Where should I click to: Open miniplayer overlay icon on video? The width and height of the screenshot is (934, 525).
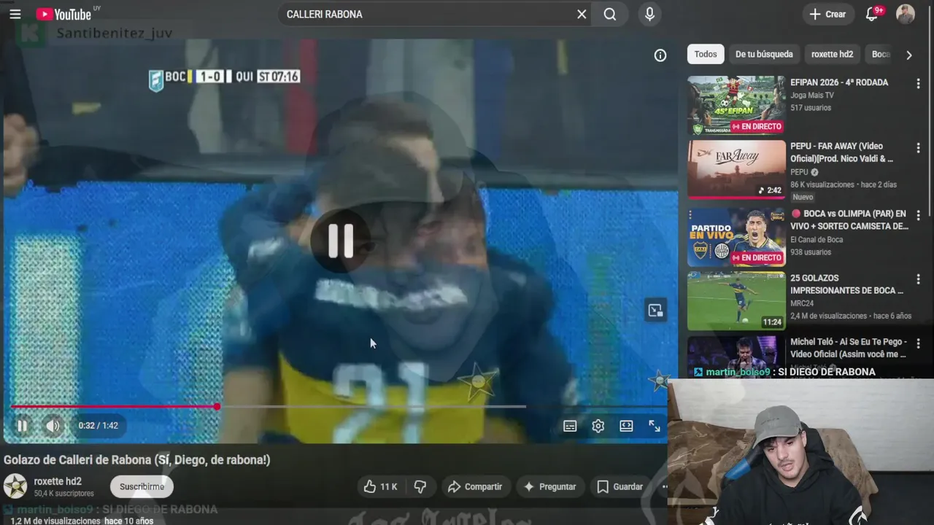coord(655,311)
